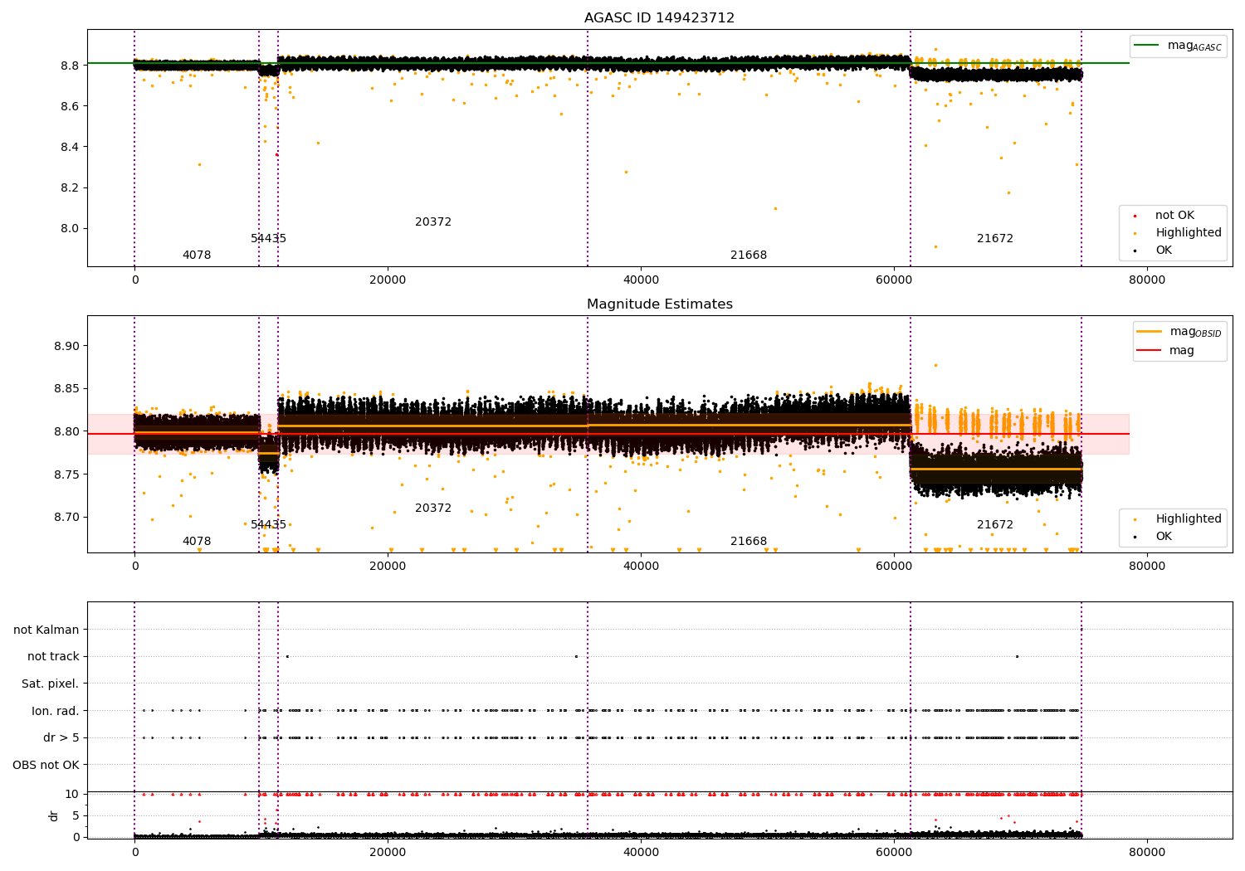This screenshot has height=871, width=1245.
Task: Click OBSID label '21668' in the AGASC ID plot
Action: (749, 255)
